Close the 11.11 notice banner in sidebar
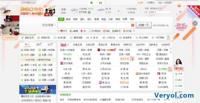The height and width of the screenshot is (103, 200). pos(53,60)
